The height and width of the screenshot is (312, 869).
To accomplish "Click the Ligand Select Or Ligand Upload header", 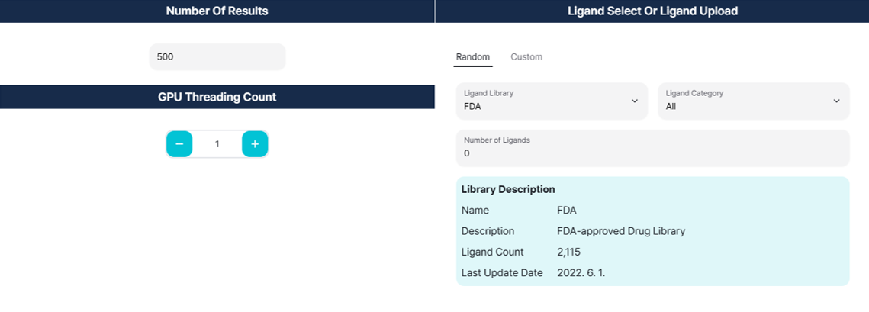I will coord(652,11).
